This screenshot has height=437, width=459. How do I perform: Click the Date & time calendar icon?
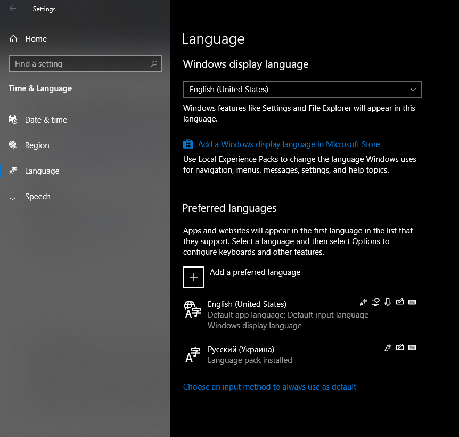tap(13, 119)
